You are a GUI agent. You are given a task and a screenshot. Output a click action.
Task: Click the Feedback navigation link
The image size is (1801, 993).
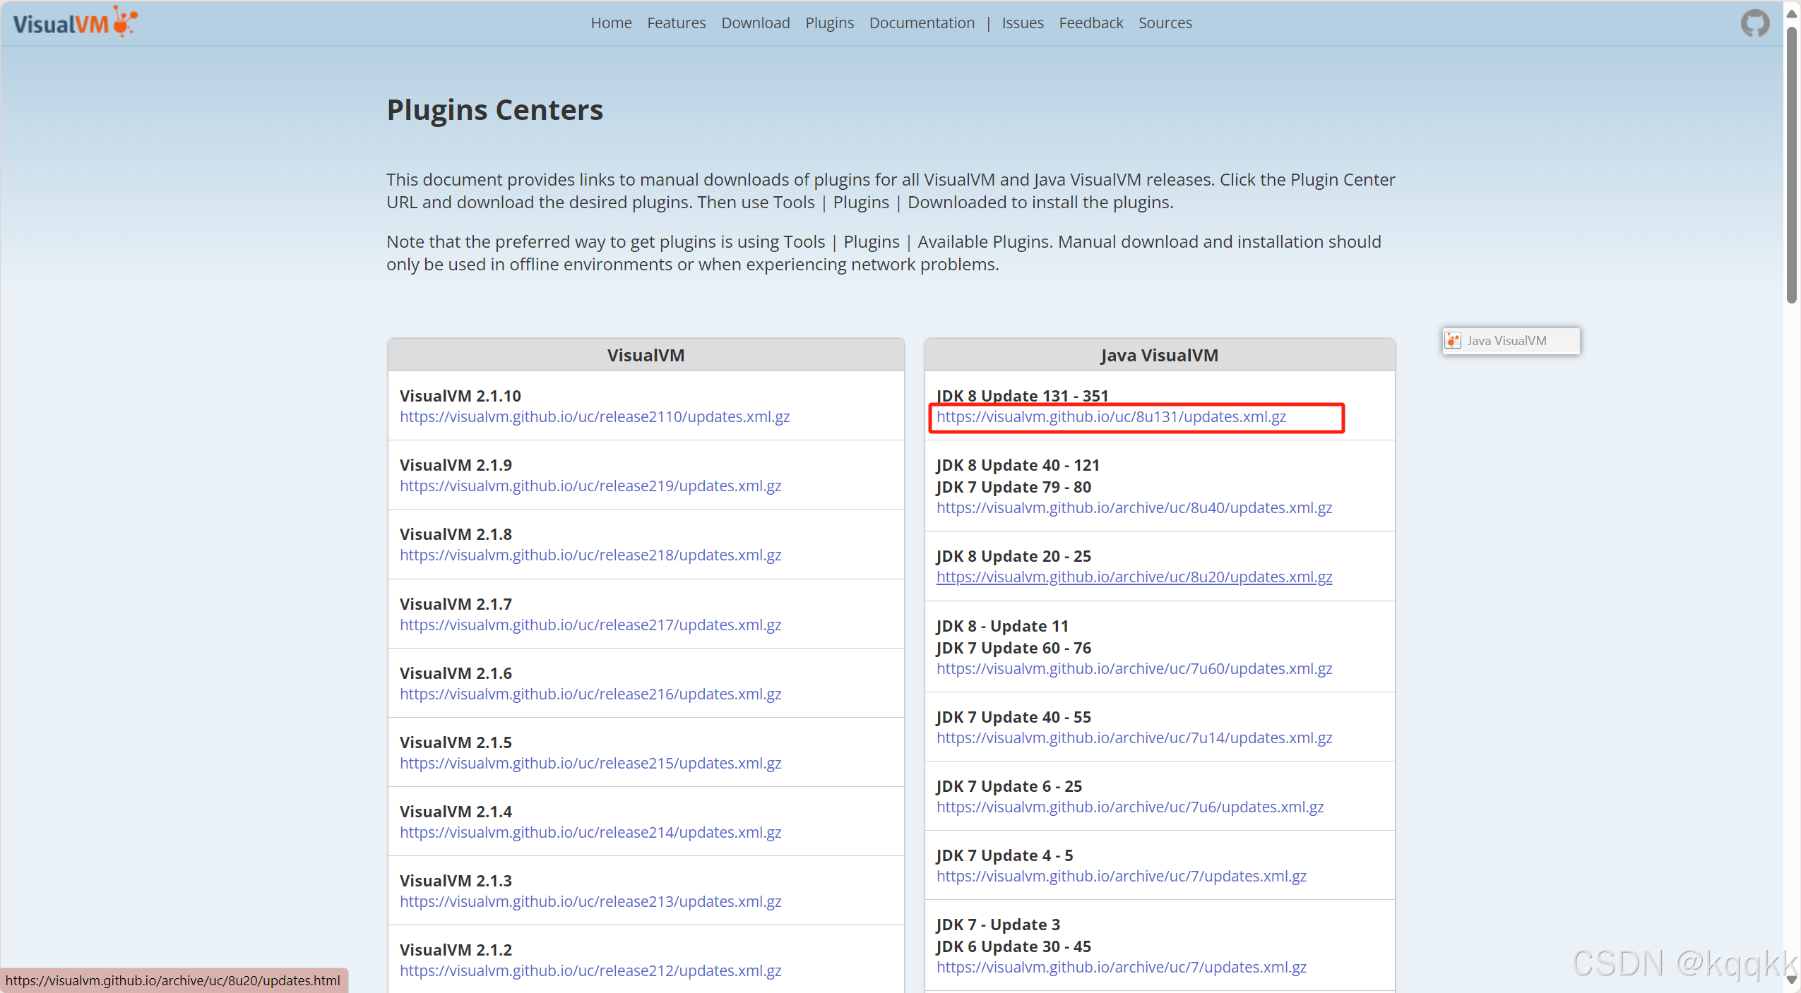(x=1090, y=23)
